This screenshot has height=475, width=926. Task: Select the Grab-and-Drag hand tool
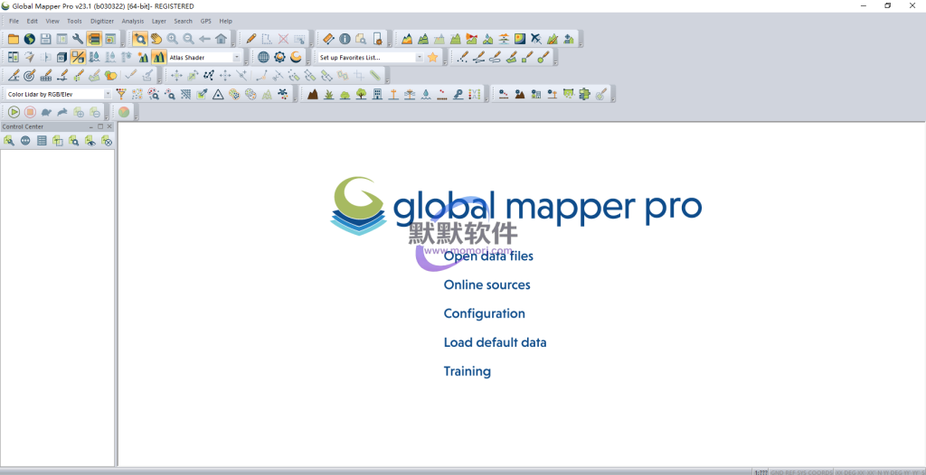pyautogui.click(x=156, y=39)
